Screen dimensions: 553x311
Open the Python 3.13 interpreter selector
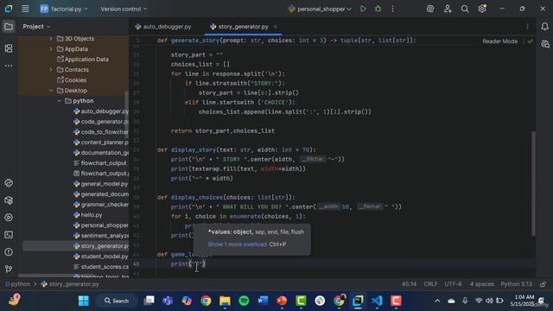[517, 284]
